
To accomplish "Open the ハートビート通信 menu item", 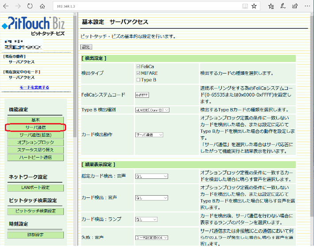I will click(x=35, y=158).
